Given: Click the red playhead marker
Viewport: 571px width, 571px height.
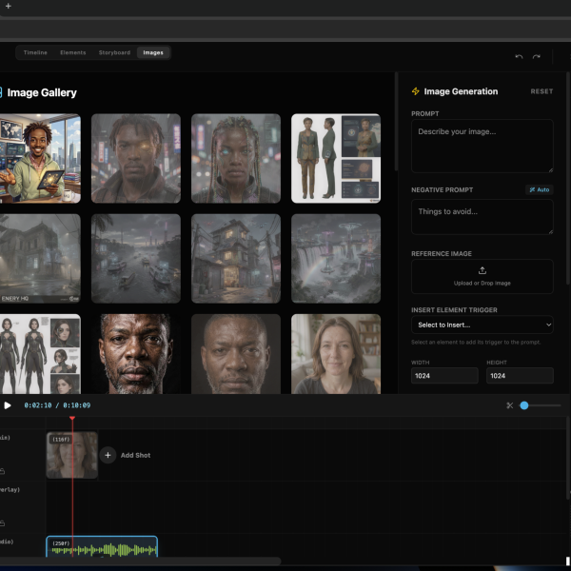Looking at the screenshot, I should 72,419.
